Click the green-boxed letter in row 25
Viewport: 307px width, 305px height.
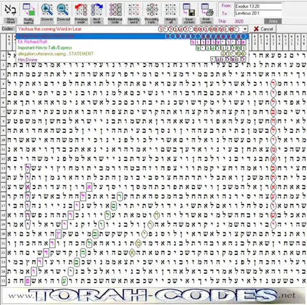point(64,281)
